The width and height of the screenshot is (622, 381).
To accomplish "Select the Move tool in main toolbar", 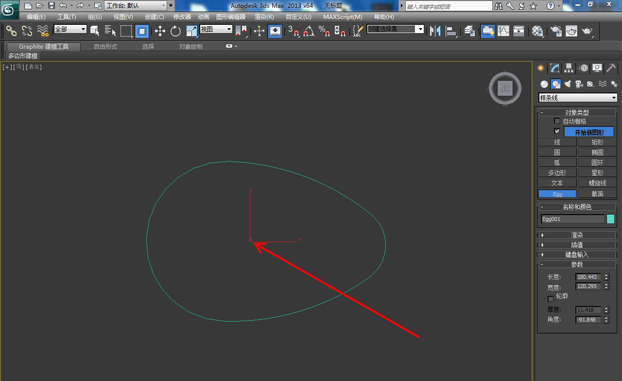I will pos(160,32).
